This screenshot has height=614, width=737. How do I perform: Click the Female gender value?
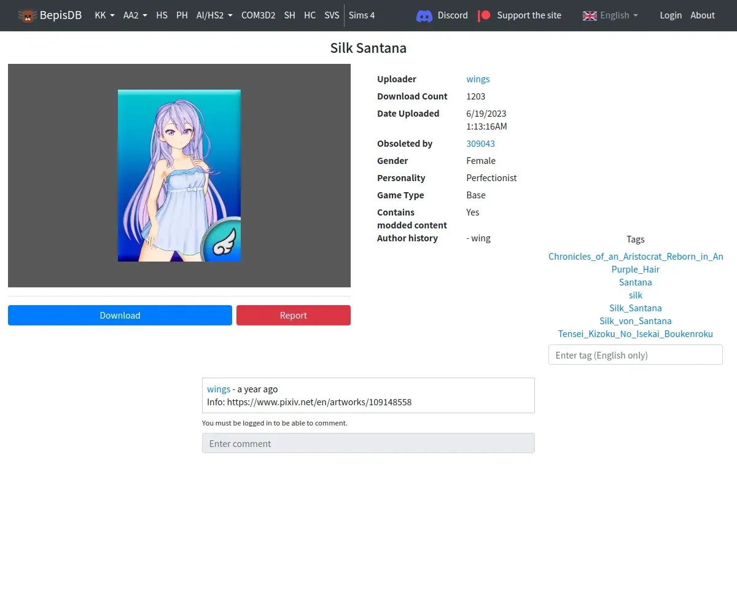[481, 161]
